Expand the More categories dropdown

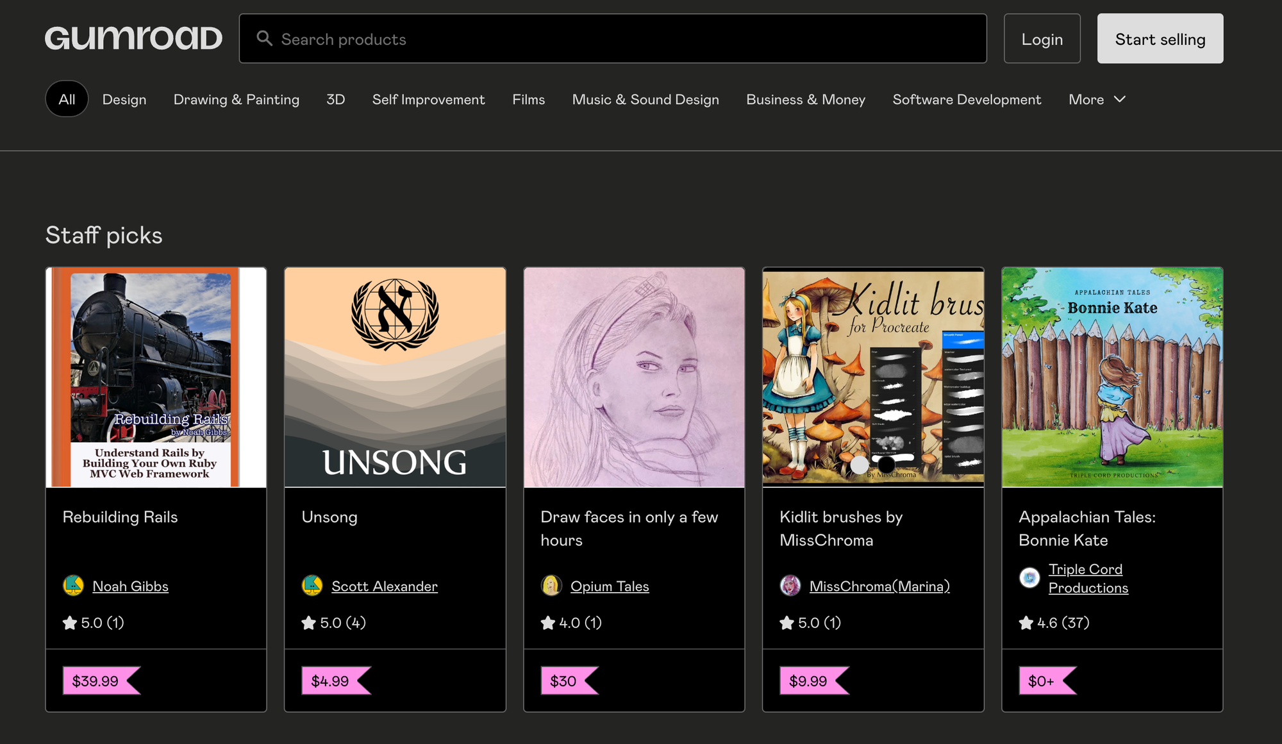1096,99
